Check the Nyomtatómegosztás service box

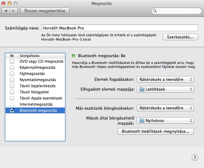click(12, 80)
